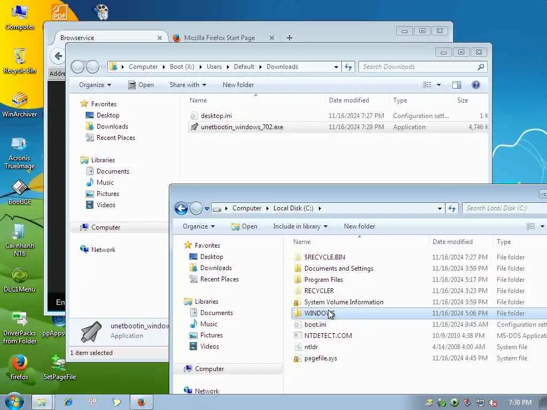Open Internet Explorer from the taskbar
Viewport: 547px width, 410px height.
pyautogui.click(x=68, y=403)
